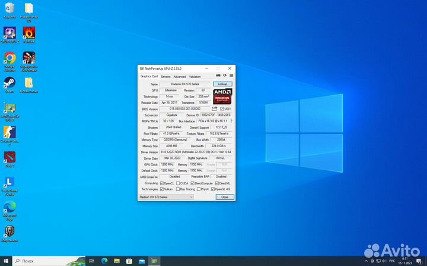Screen dimensions: 427x266
Task: Toggle the Vulkan checkbox
Action: 162,189
